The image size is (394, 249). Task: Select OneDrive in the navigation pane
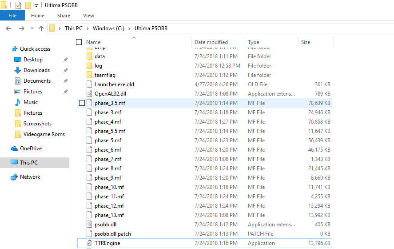[31, 149]
